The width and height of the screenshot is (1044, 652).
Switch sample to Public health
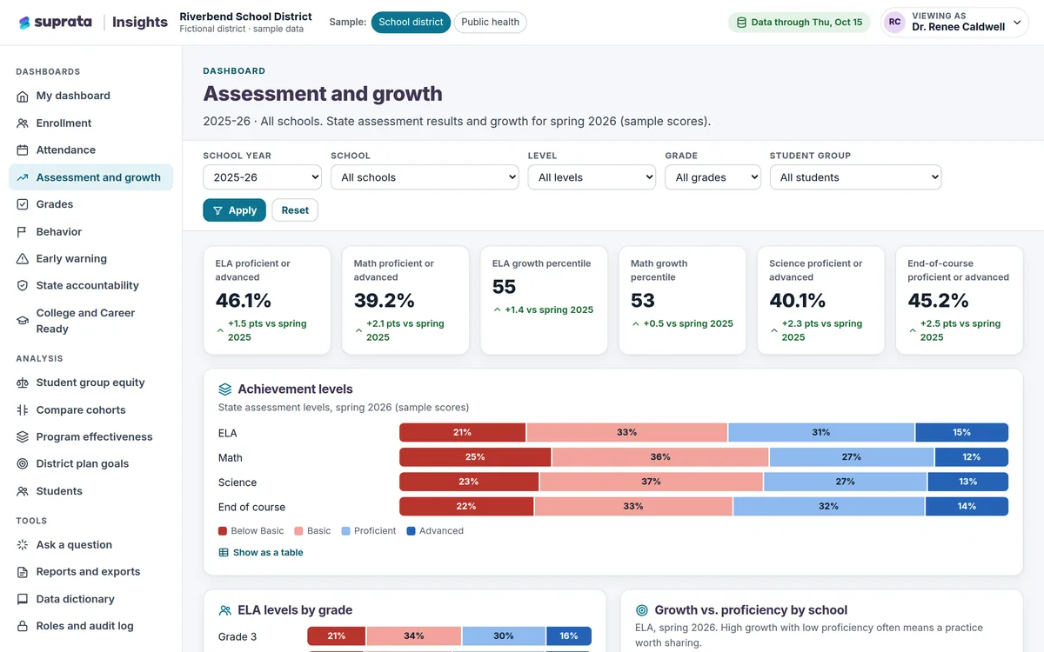tap(490, 23)
